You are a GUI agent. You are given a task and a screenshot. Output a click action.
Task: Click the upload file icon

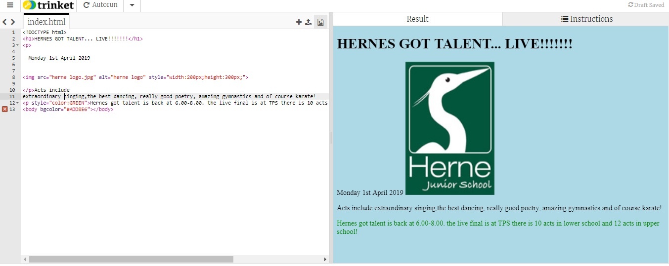point(309,22)
